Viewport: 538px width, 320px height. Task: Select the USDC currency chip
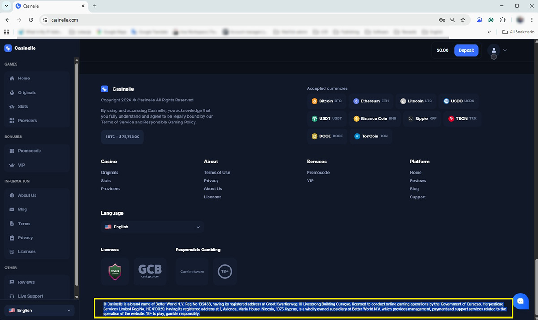(x=459, y=101)
